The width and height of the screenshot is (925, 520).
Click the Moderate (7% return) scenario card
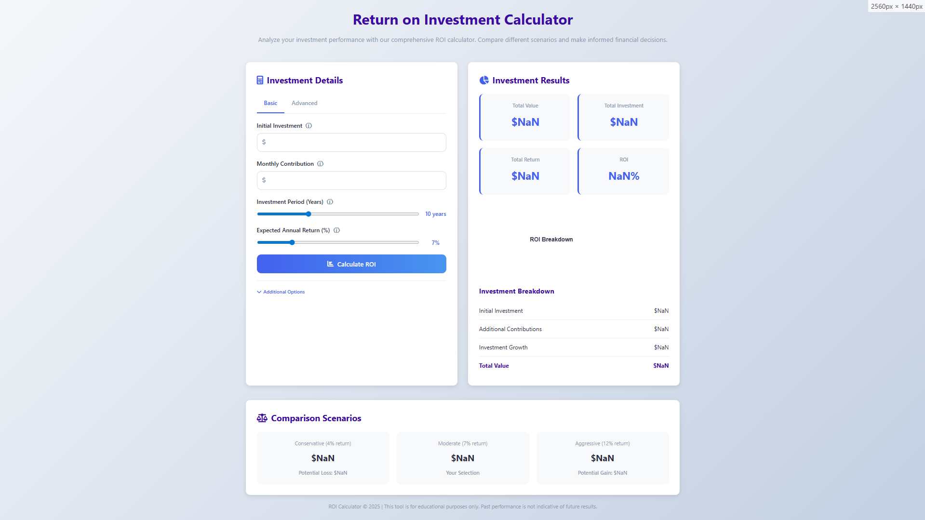pyautogui.click(x=463, y=458)
